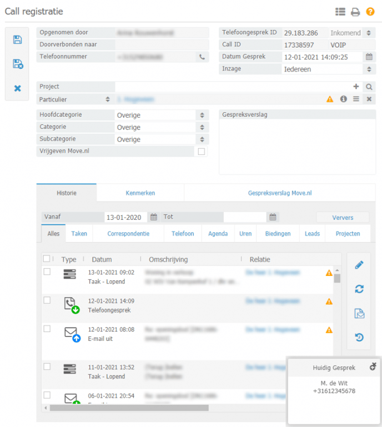Check the row dated 11-01-2021 13:52
The image size is (382, 427).
pyautogui.click(x=47, y=366)
